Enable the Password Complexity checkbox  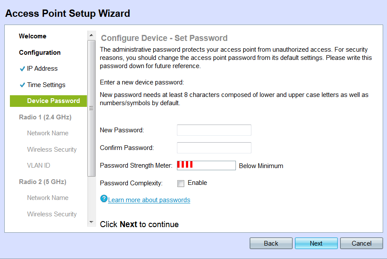[x=181, y=184]
